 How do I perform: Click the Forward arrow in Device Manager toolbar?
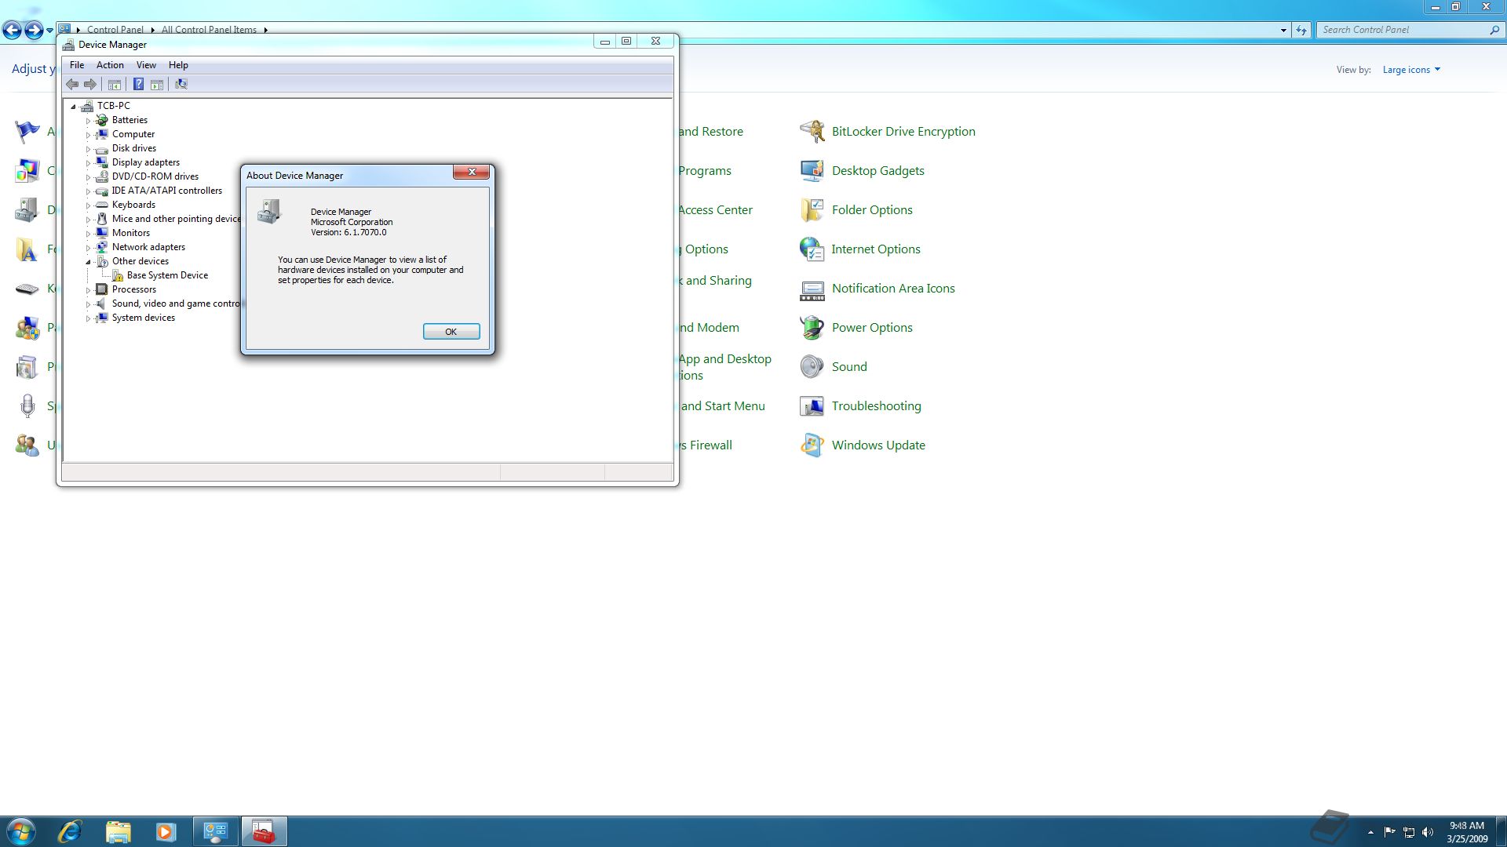coord(90,85)
